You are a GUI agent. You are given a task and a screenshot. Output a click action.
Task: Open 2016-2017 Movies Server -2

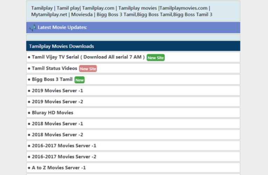coord(64,157)
